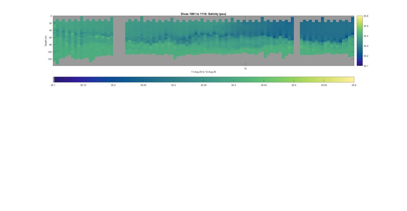407x211 pixels.
Task: Click the horizontal colorbar below the plot
Action: pyautogui.click(x=203, y=79)
